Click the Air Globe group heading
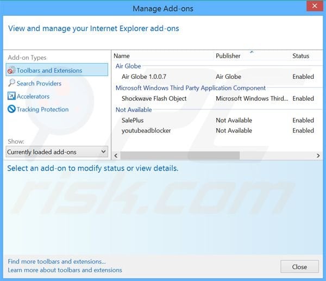326x281 pixels. (x=128, y=66)
